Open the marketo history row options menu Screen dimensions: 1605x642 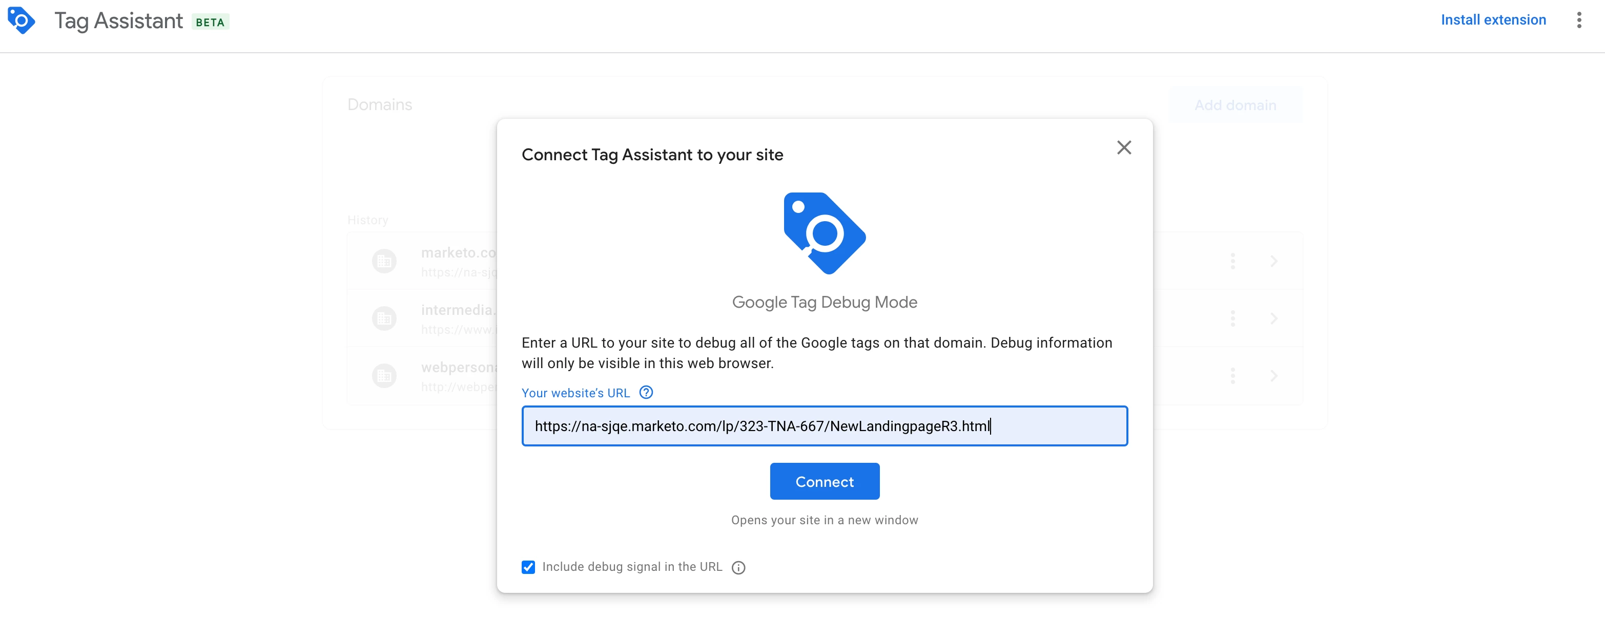[1232, 261]
